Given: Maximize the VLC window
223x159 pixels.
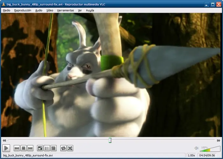Looking at the screenshot, I should [x=213, y=4].
